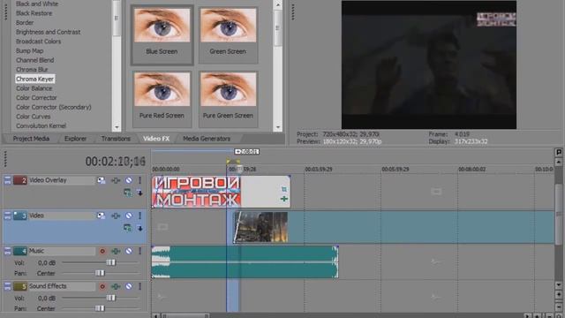Select the Video FX tab
Viewport: 565px width, 318px height.
(x=156, y=139)
